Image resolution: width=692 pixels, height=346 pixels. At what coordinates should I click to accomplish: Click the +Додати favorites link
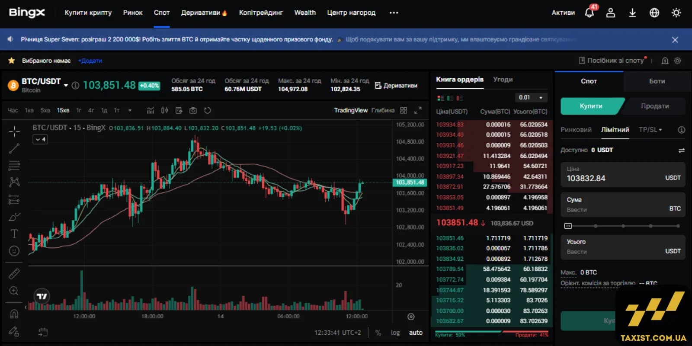pos(90,61)
